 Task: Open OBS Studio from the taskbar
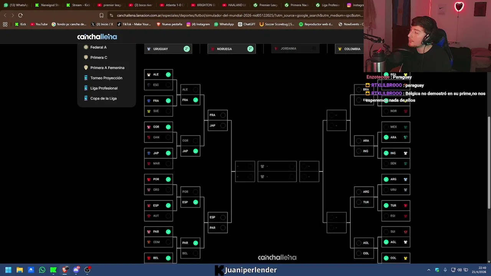point(87,270)
